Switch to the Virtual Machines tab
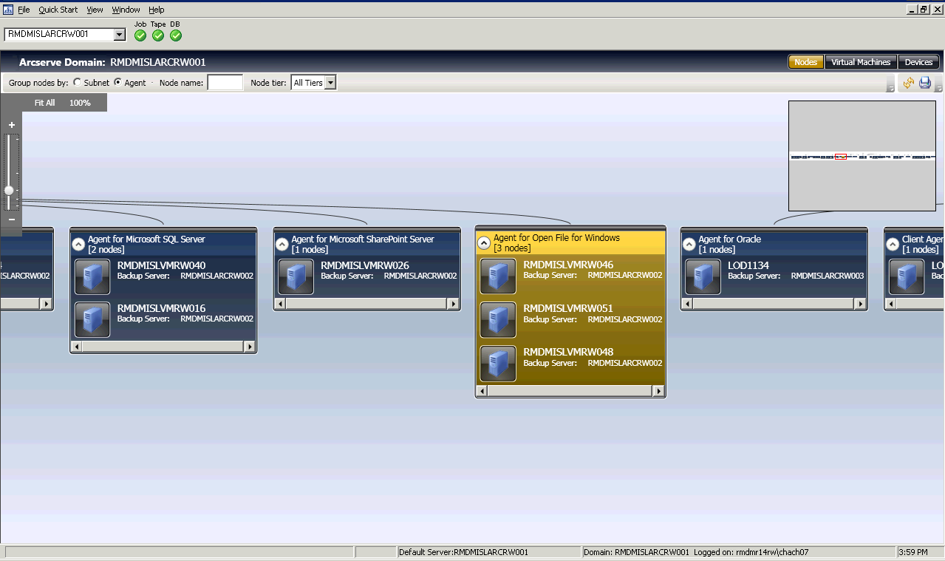This screenshot has height=561, width=945. (x=861, y=62)
